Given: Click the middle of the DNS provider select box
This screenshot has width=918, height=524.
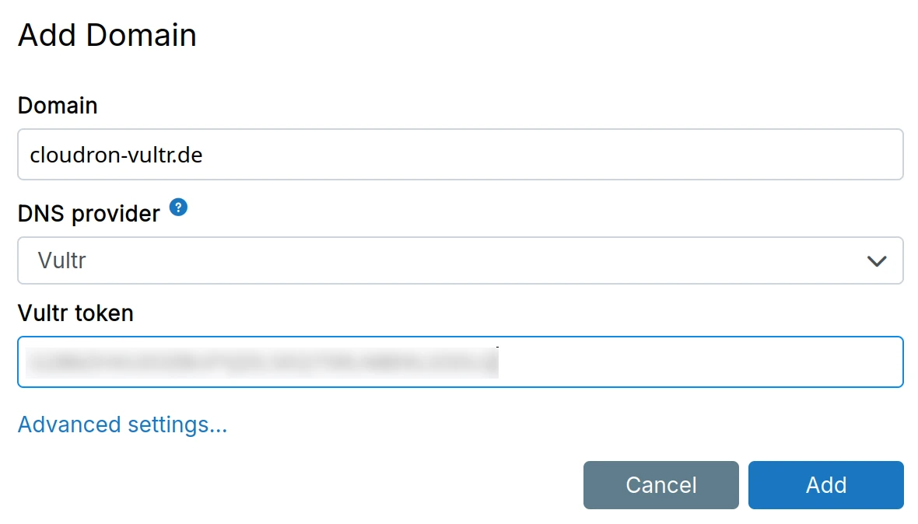Looking at the screenshot, I should tap(459, 260).
